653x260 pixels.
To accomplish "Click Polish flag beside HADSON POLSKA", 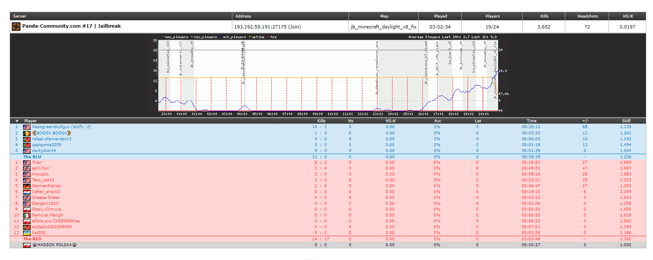I will 27,245.
